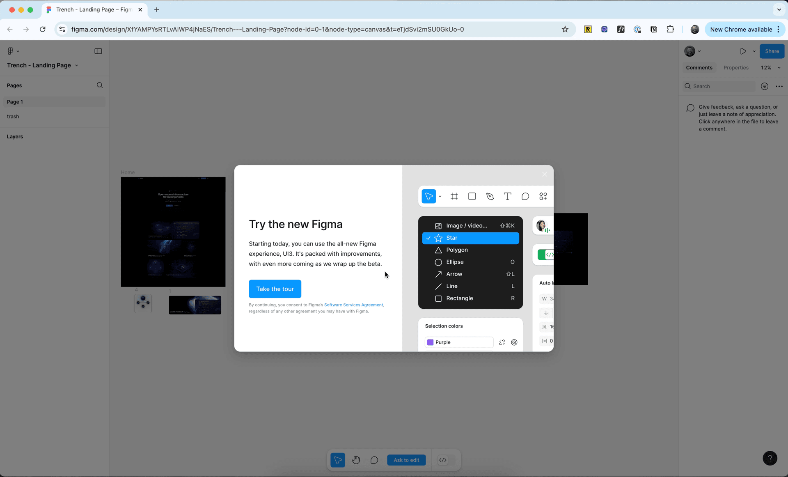Open Software Services Agreement link

(x=353, y=305)
